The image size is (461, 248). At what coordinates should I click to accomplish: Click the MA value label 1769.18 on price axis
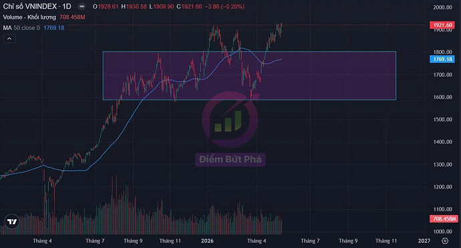coord(442,59)
